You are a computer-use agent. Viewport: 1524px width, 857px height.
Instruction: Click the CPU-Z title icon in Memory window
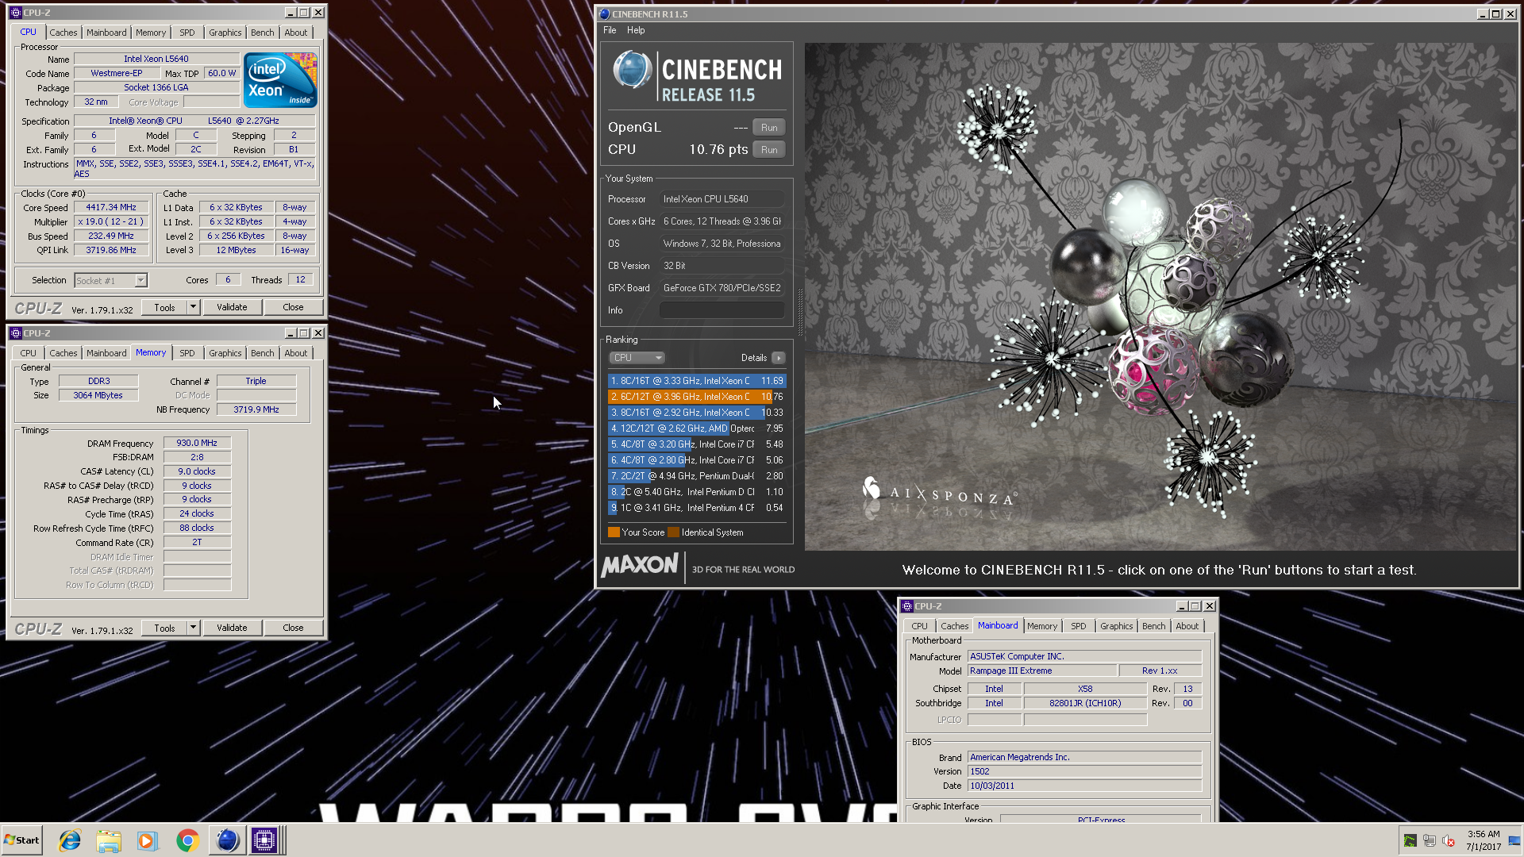pos(16,333)
